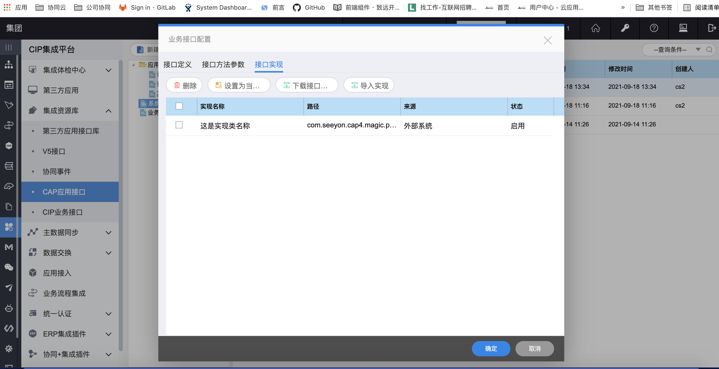Screen dimensions: 719x369
Task: Switch to the 接口定义 tab
Action: [x=177, y=64]
